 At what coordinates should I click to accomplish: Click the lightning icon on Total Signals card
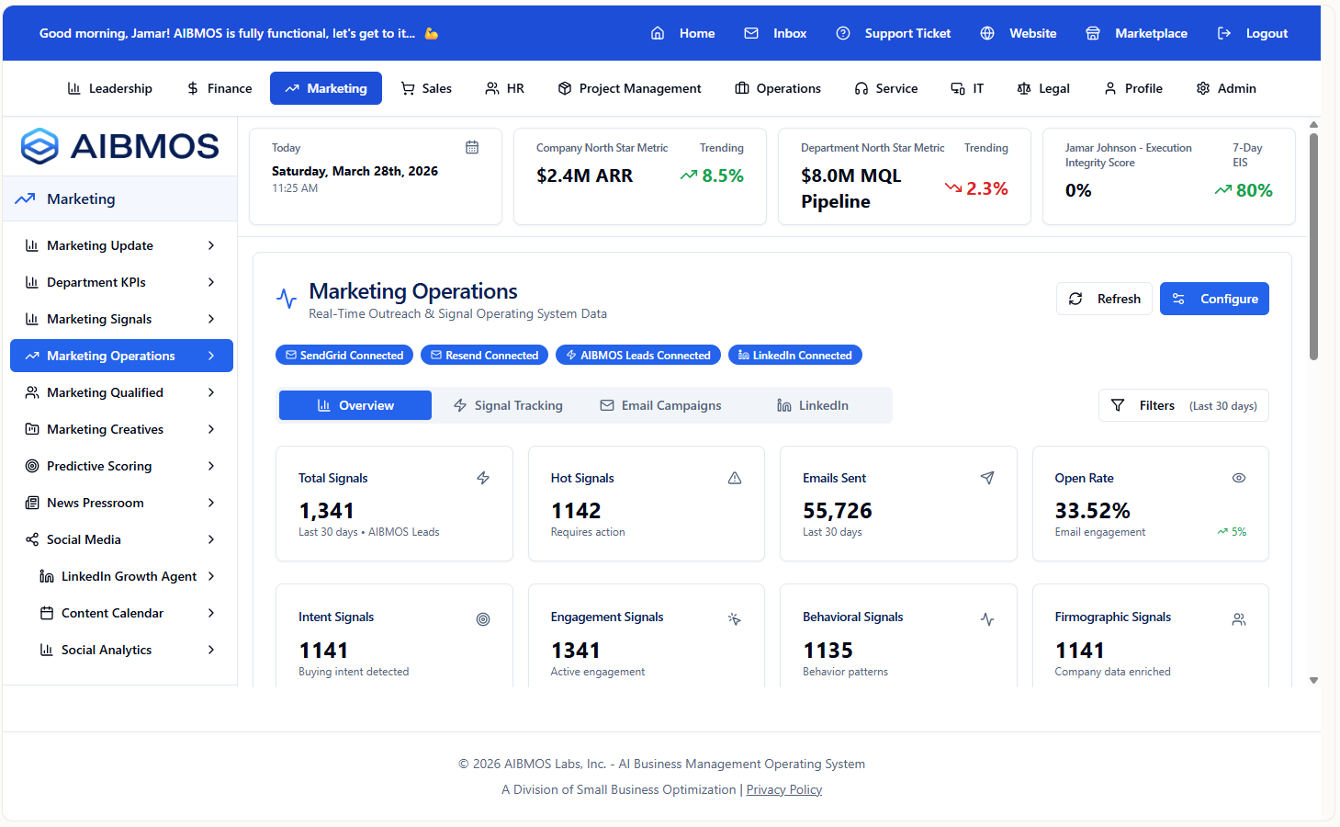[x=483, y=478]
